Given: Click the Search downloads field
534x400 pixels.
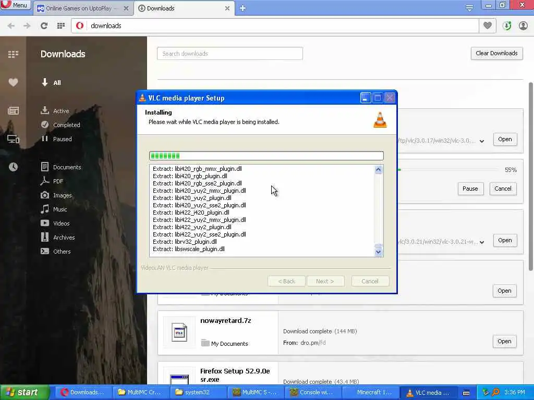Looking at the screenshot, I should point(230,54).
